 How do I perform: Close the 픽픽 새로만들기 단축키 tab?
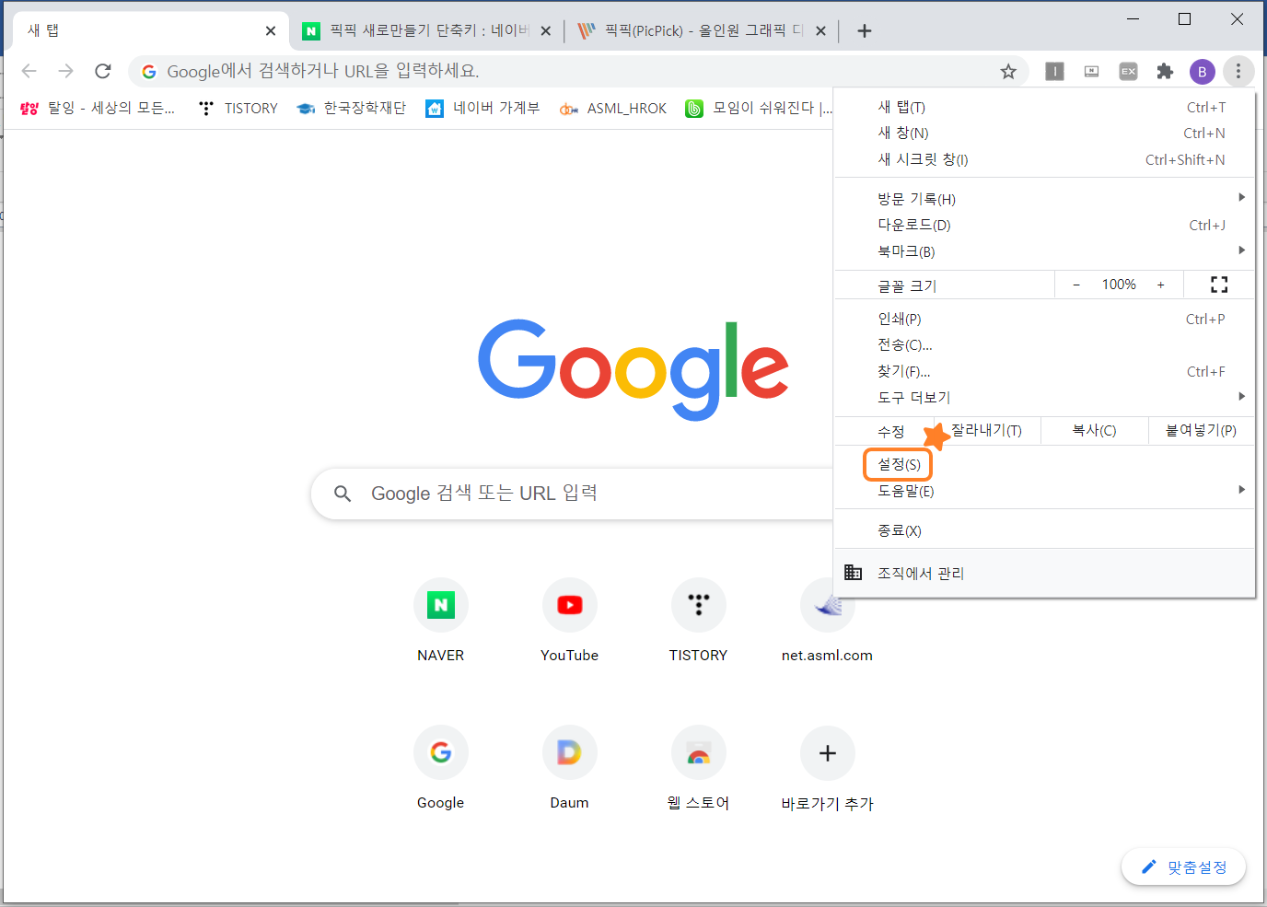click(545, 30)
